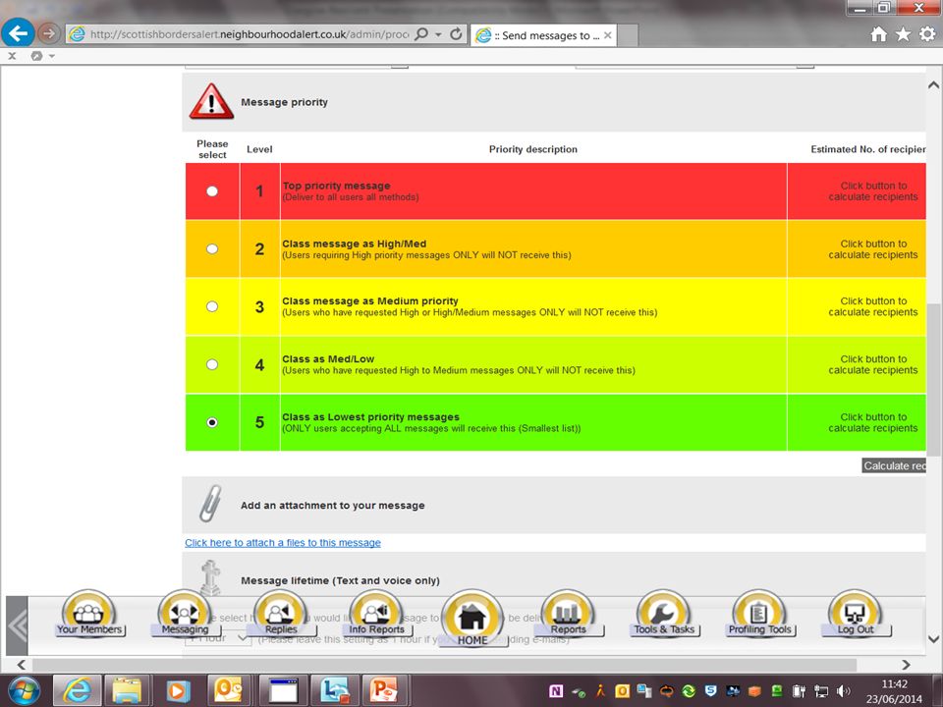Click the volume speaker tray icon
The width and height of the screenshot is (943, 707).
click(843, 691)
